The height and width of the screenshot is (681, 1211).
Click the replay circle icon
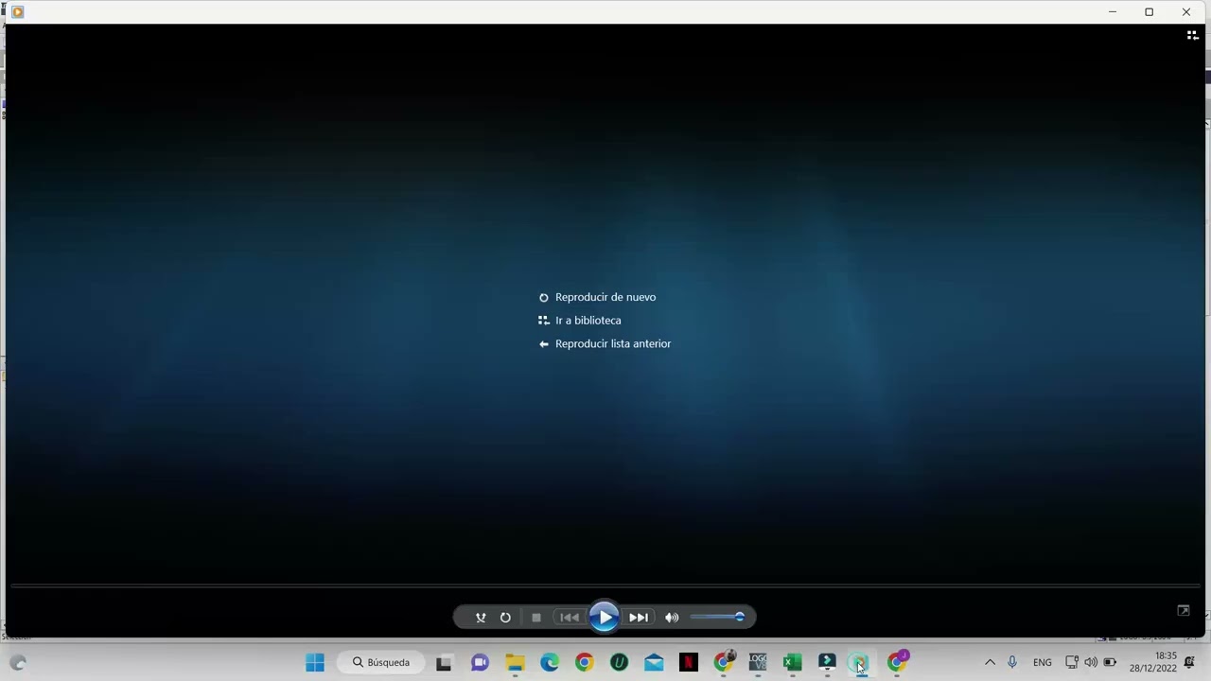tap(544, 298)
